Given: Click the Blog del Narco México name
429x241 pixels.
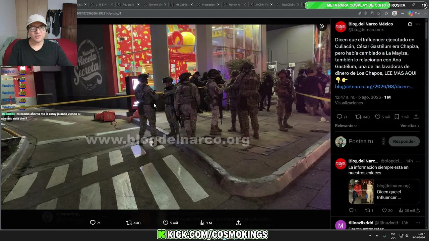Looking at the screenshot, I should 371,24.
